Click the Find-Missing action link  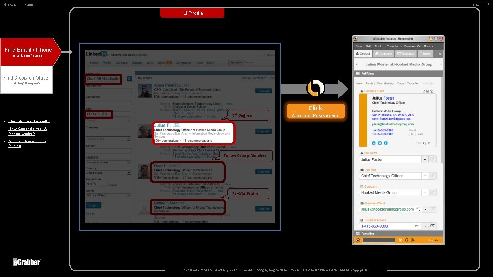pos(385,84)
